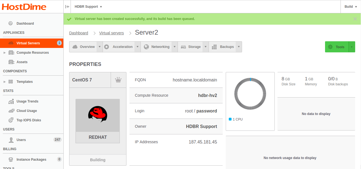361x169 pixels.
Task: Open the Acceleration tab
Action: point(119,47)
